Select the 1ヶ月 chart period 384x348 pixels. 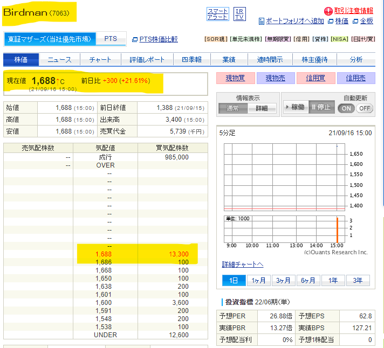[259, 281]
